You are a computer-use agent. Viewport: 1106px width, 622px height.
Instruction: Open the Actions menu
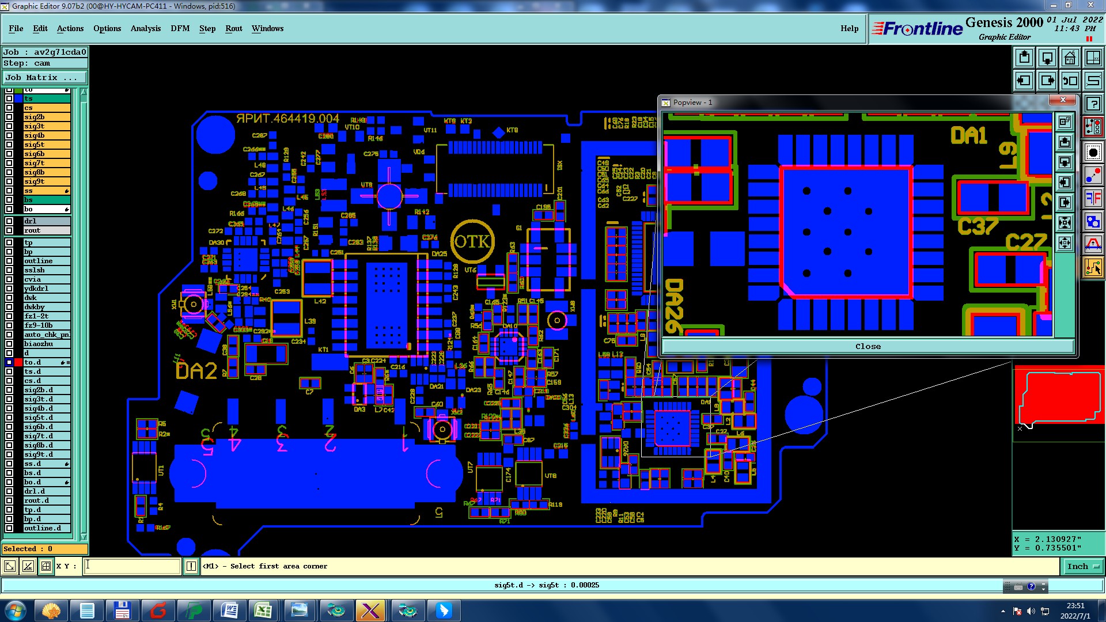point(70,28)
